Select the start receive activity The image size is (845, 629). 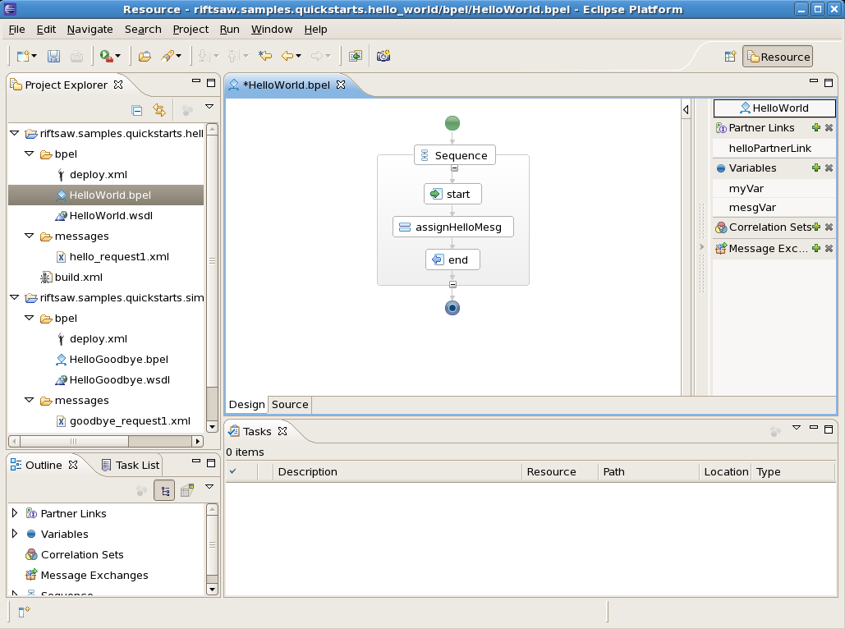click(452, 194)
